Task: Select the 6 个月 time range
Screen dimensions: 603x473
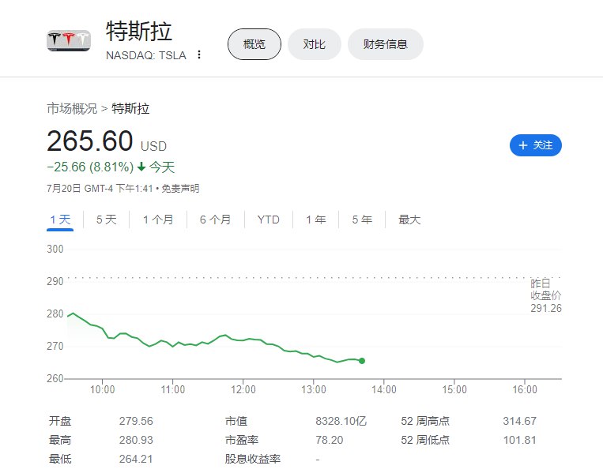Action: [x=215, y=220]
